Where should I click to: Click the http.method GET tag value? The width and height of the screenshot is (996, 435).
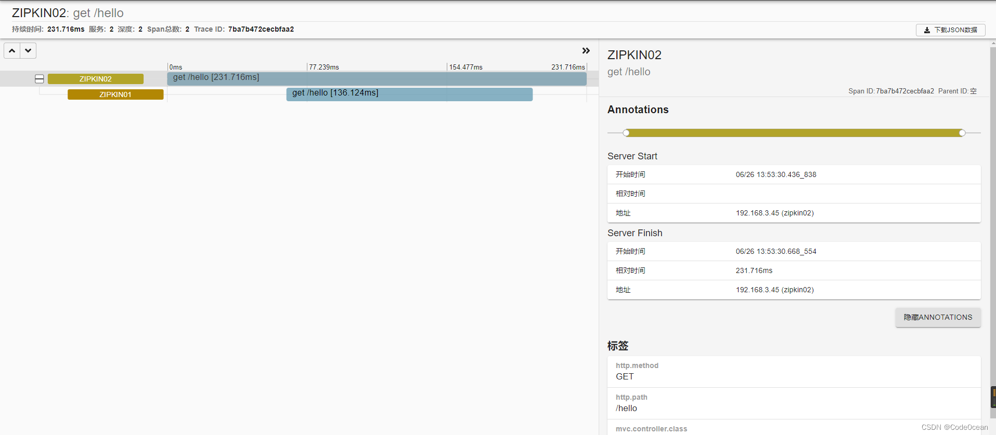(625, 377)
